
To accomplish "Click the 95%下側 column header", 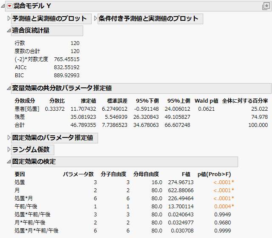I will [x=147, y=101].
